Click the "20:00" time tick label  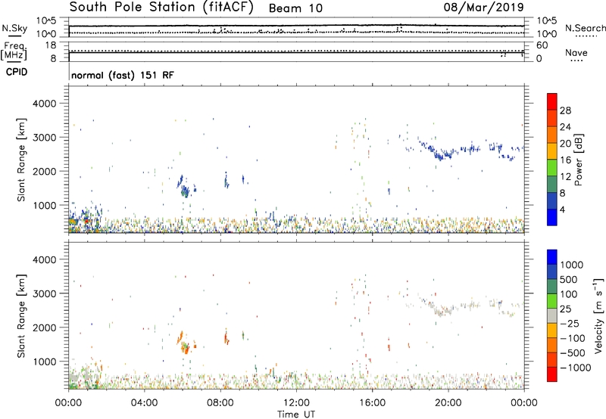(x=448, y=403)
